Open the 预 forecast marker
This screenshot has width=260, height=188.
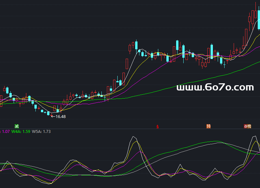(x=208, y=126)
